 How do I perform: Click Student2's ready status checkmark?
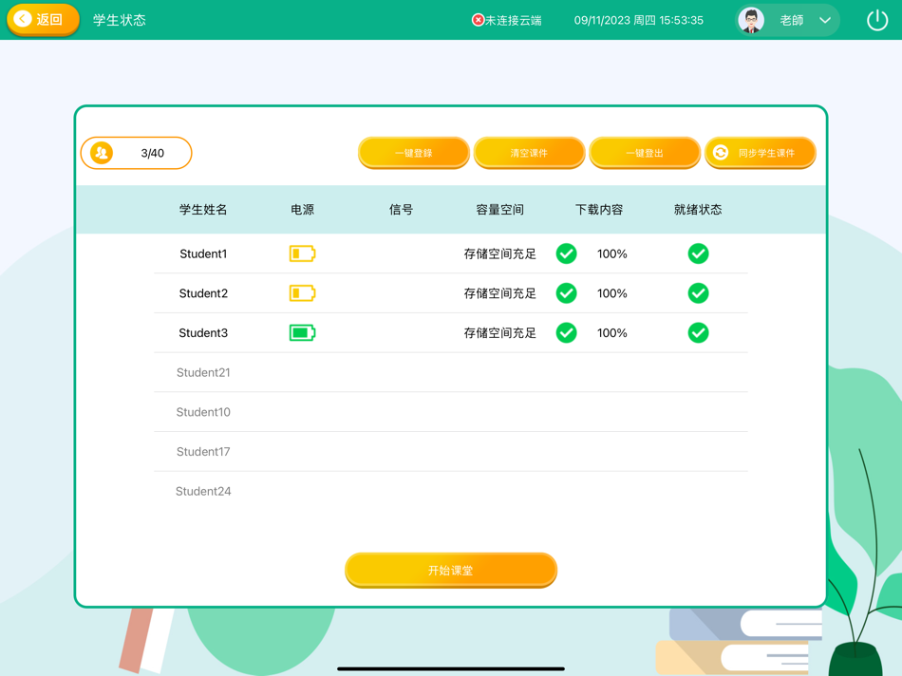tap(699, 293)
